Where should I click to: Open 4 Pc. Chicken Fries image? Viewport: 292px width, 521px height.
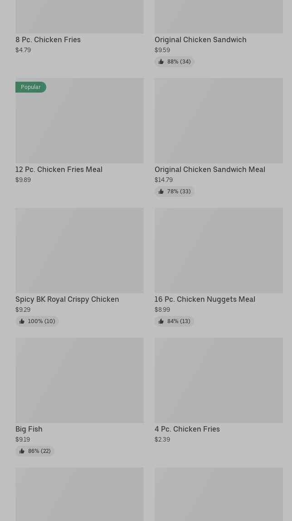pyautogui.click(x=219, y=380)
